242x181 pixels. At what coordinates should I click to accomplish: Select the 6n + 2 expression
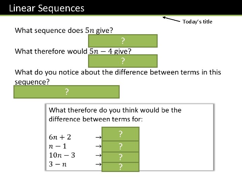[x=60, y=137]
